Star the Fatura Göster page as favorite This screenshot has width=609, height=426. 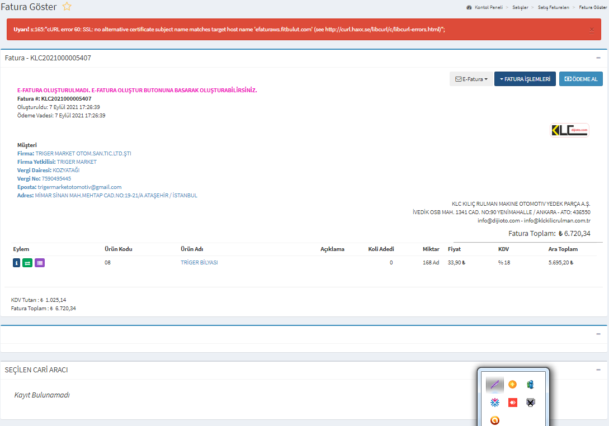click(67, 7)
